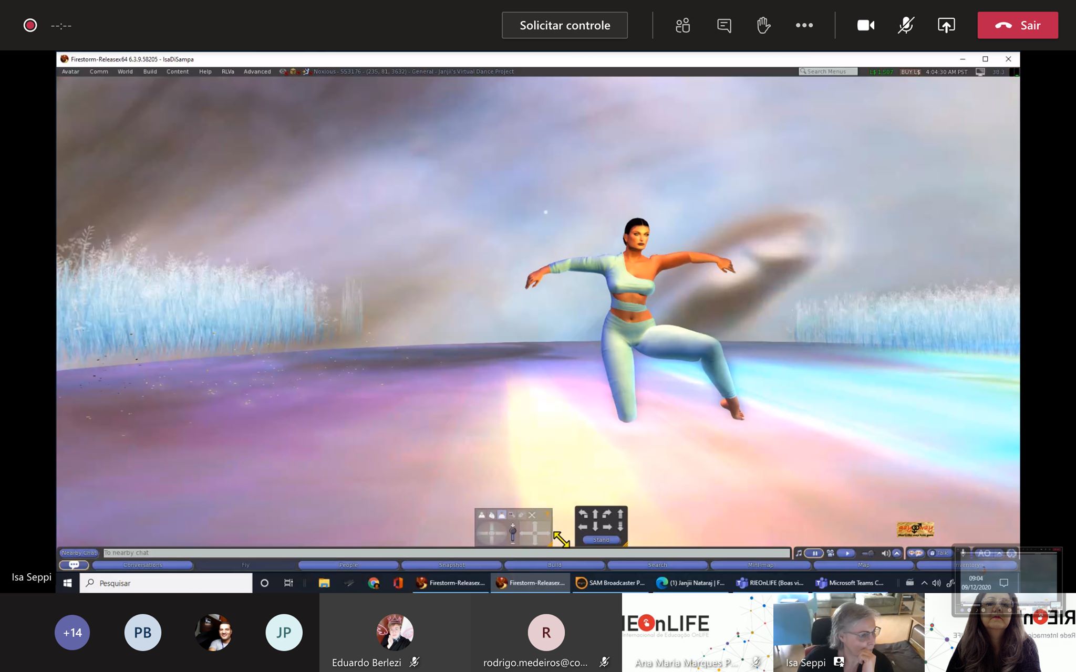Open the nearby voice chat bubbles icon
This screenshot has height=672, width=1076.
pos(916,553)
